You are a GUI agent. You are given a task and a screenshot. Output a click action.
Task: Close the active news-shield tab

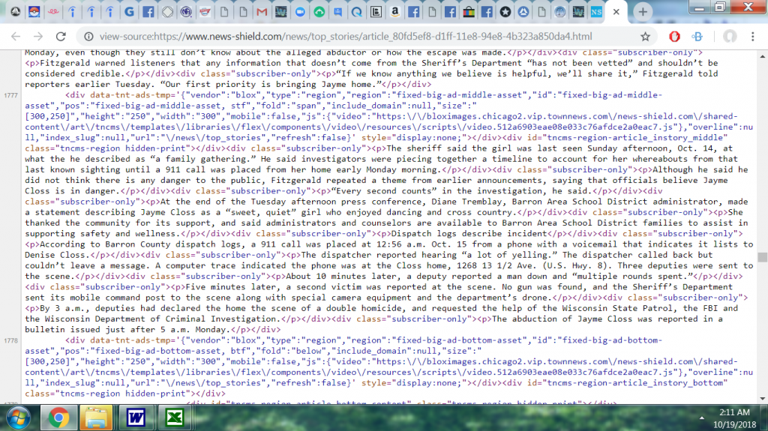[x=616, y=12]
